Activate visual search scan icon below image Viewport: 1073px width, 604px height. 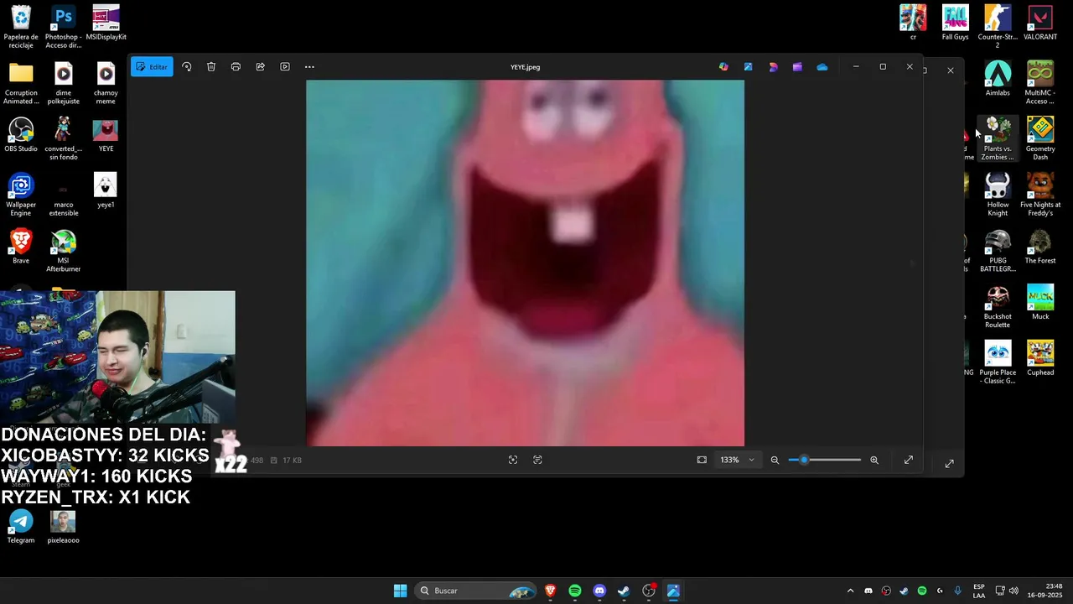pyautogui.click(x=513, y=460)
